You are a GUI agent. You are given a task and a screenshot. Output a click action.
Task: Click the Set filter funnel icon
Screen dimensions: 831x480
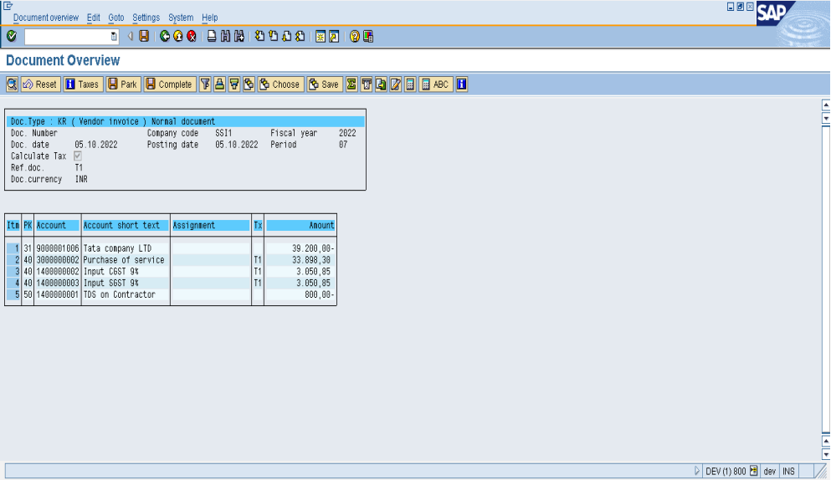tap(205, 84)
